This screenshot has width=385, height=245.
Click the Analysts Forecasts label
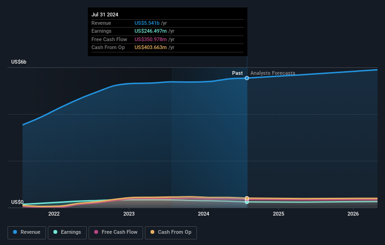[272, 73]
